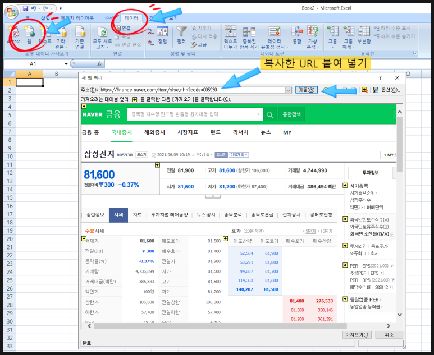The height and width of the screenshot is (355, 434).
Task: Click the 10단계 link in 호가
Action: [326, 231]
